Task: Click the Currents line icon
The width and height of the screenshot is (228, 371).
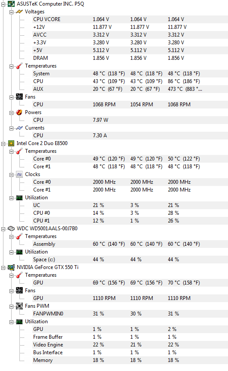Action: (x=19, y=128)
